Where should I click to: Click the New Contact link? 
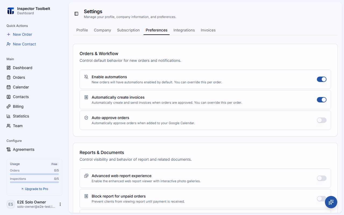pos(24,44)
